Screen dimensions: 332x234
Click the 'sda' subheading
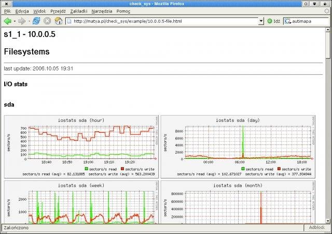click(x=9, y=105)
